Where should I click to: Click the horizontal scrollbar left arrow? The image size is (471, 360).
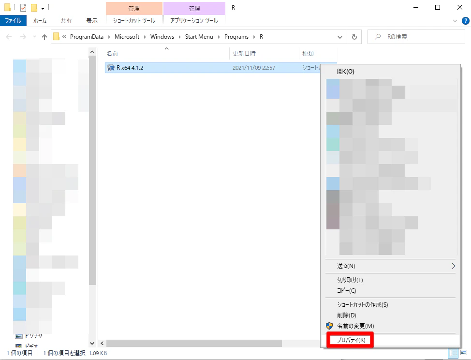102,343
